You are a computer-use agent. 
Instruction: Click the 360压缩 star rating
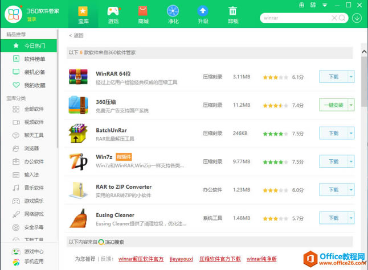[275, 105]
